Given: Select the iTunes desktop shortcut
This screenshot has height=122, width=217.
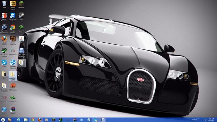Looking at the screenshot, I should pos(4,110).
